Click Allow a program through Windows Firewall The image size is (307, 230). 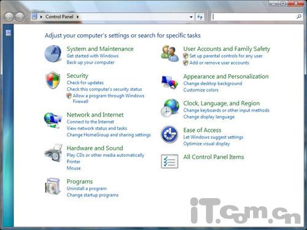109,98
